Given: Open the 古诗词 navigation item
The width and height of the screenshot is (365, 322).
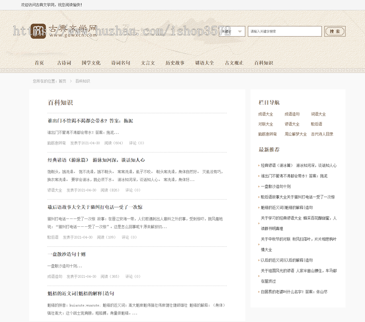Looking at the screenshot, I should point(64,63).
